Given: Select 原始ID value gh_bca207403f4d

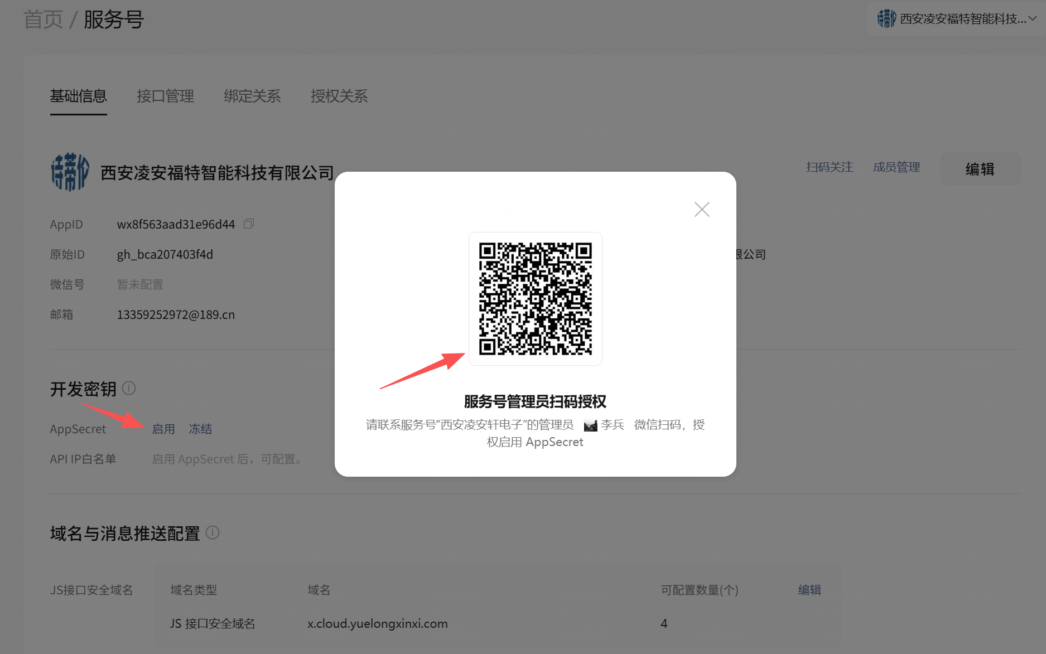Looking at the screenshot, I should [x=165, y=254].
